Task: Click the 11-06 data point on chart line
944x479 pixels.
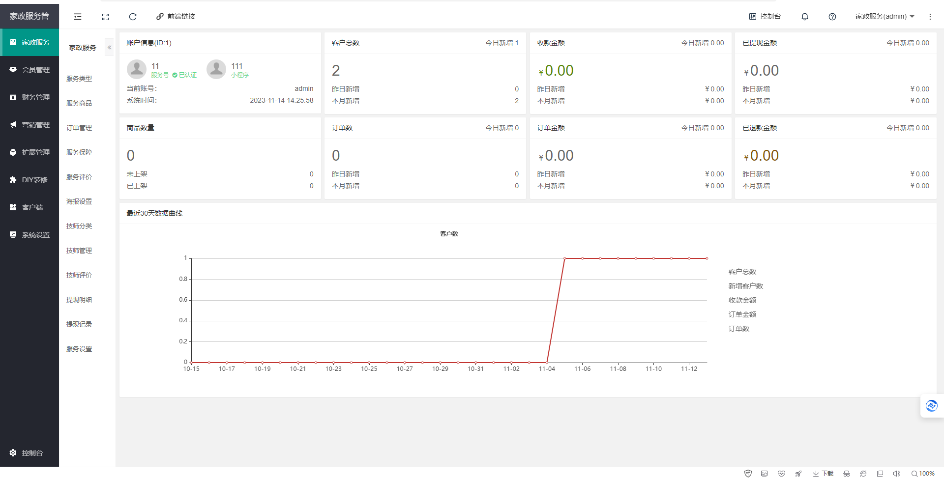Action: (x=582, y=258)
